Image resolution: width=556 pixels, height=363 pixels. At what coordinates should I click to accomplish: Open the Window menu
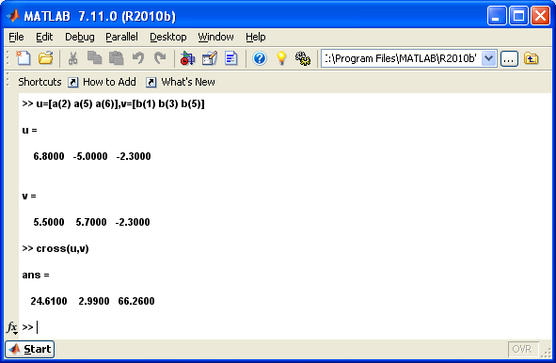[215, 37]
